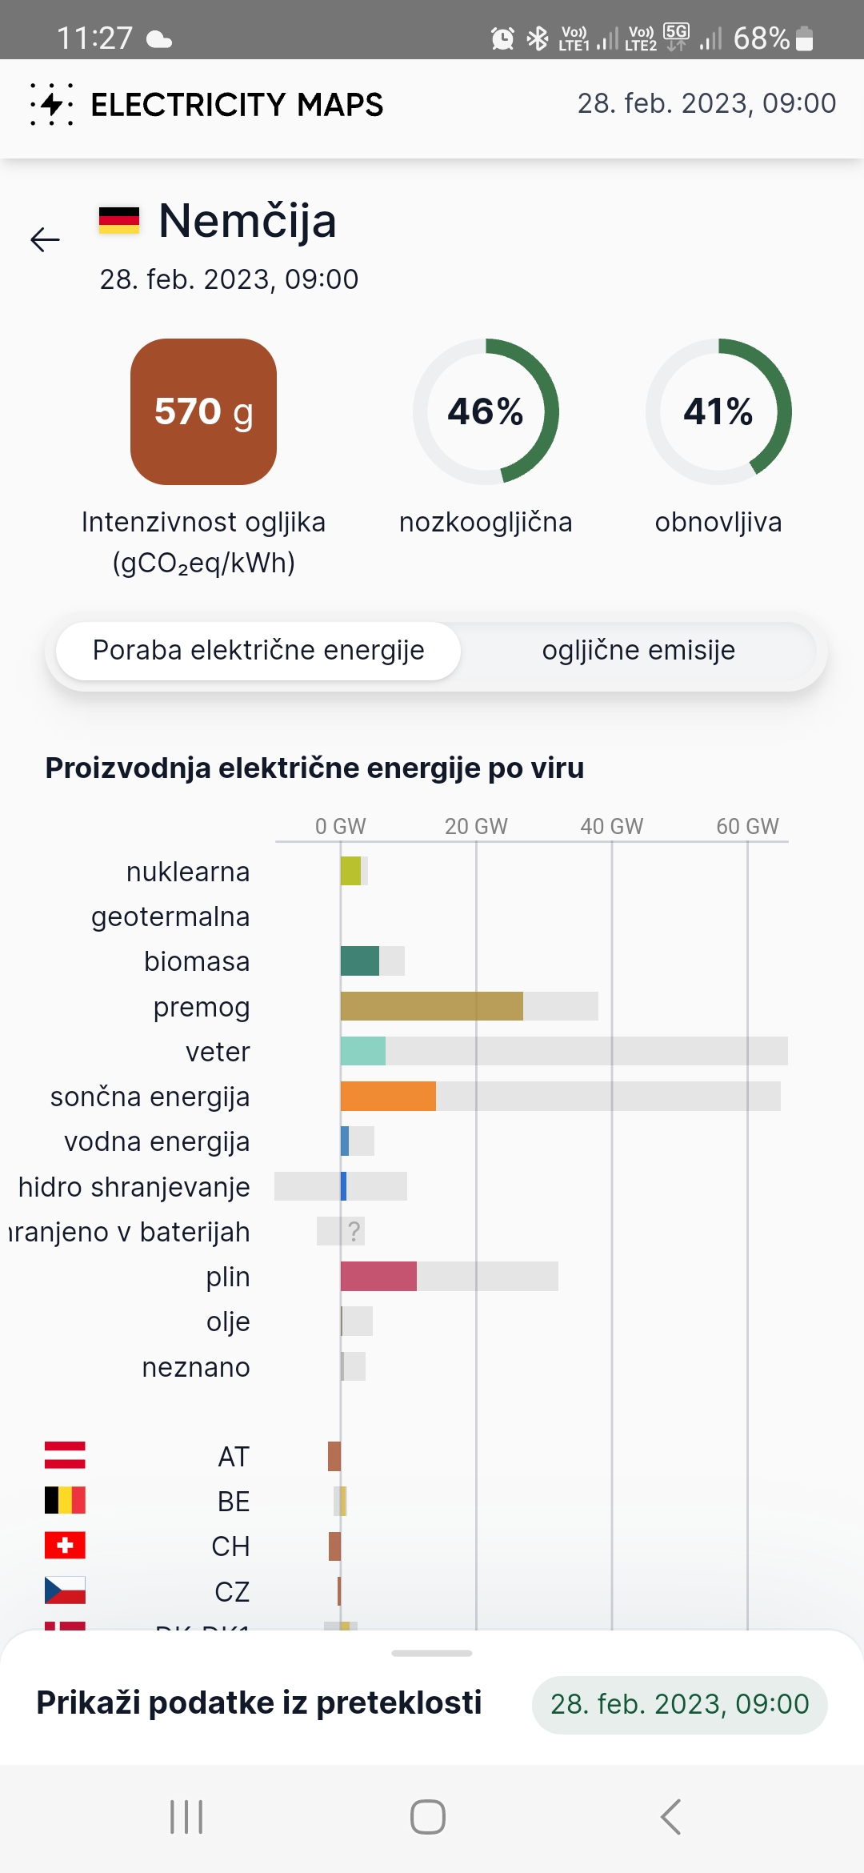864x1873 pixels.
Task: Tap the question mark on battery storage row
Action: (x=354, y=1231)
